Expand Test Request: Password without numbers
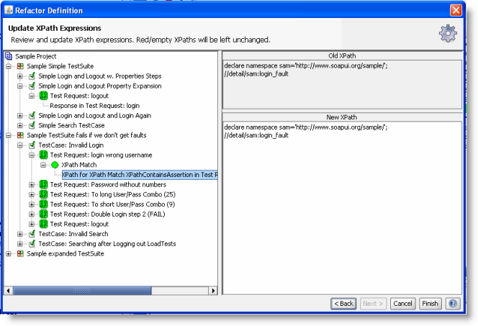 coord(32,185)
